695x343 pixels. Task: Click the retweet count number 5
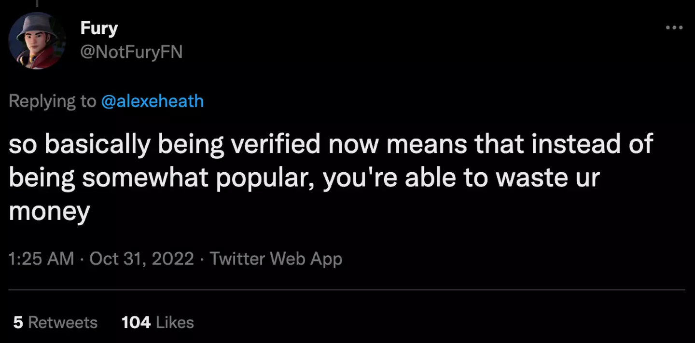tap(18, 322)
